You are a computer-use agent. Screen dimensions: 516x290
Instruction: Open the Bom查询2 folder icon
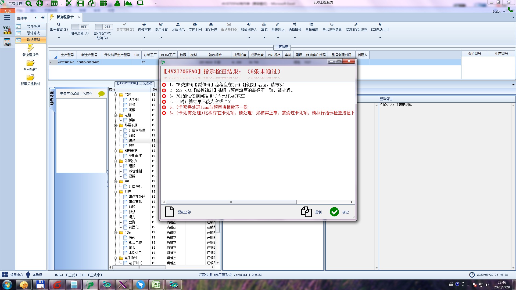tap(30, 63)
